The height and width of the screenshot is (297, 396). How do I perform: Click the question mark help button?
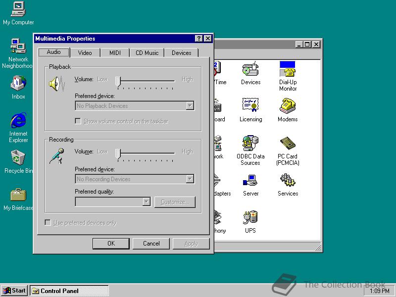coord(199,39)
